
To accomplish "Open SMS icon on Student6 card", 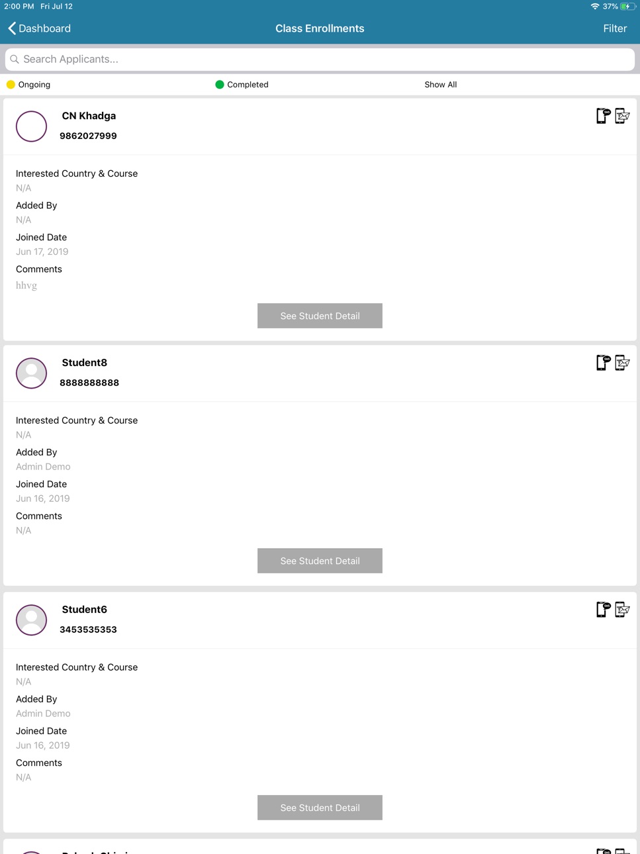I will coord(603,610).
